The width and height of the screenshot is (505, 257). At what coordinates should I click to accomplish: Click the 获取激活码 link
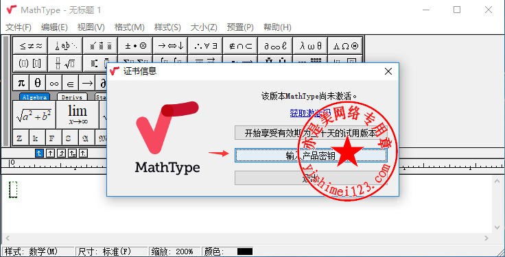click(310, 113)
